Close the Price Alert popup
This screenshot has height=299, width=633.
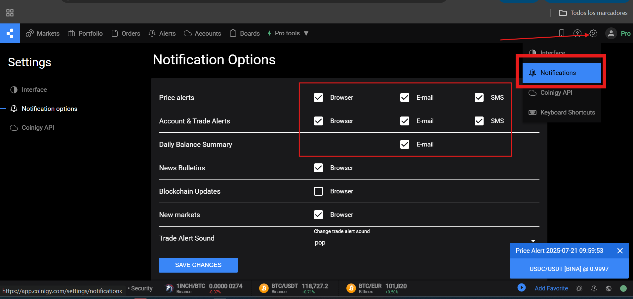pos(620,251)
